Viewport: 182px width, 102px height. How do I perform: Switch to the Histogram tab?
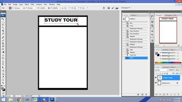click(x=168, y=15)
